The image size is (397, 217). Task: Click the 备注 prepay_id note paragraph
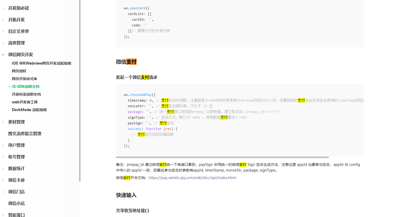pyautogui.click(x=238, y=167)
